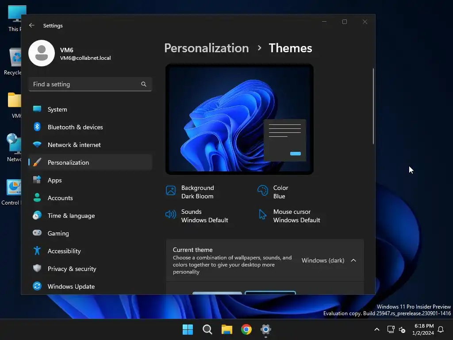Collapse the Current theme chevron
Viewport: 453px width, 340px height.
[353, 260]
